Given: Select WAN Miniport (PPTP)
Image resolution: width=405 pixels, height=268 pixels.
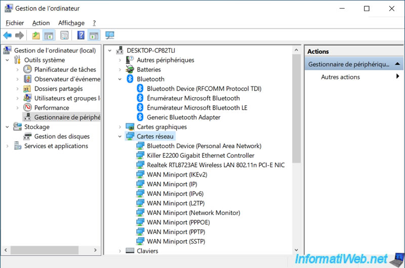Looking at the screenshot, I should pyautogui.click(x=176, y=232).
